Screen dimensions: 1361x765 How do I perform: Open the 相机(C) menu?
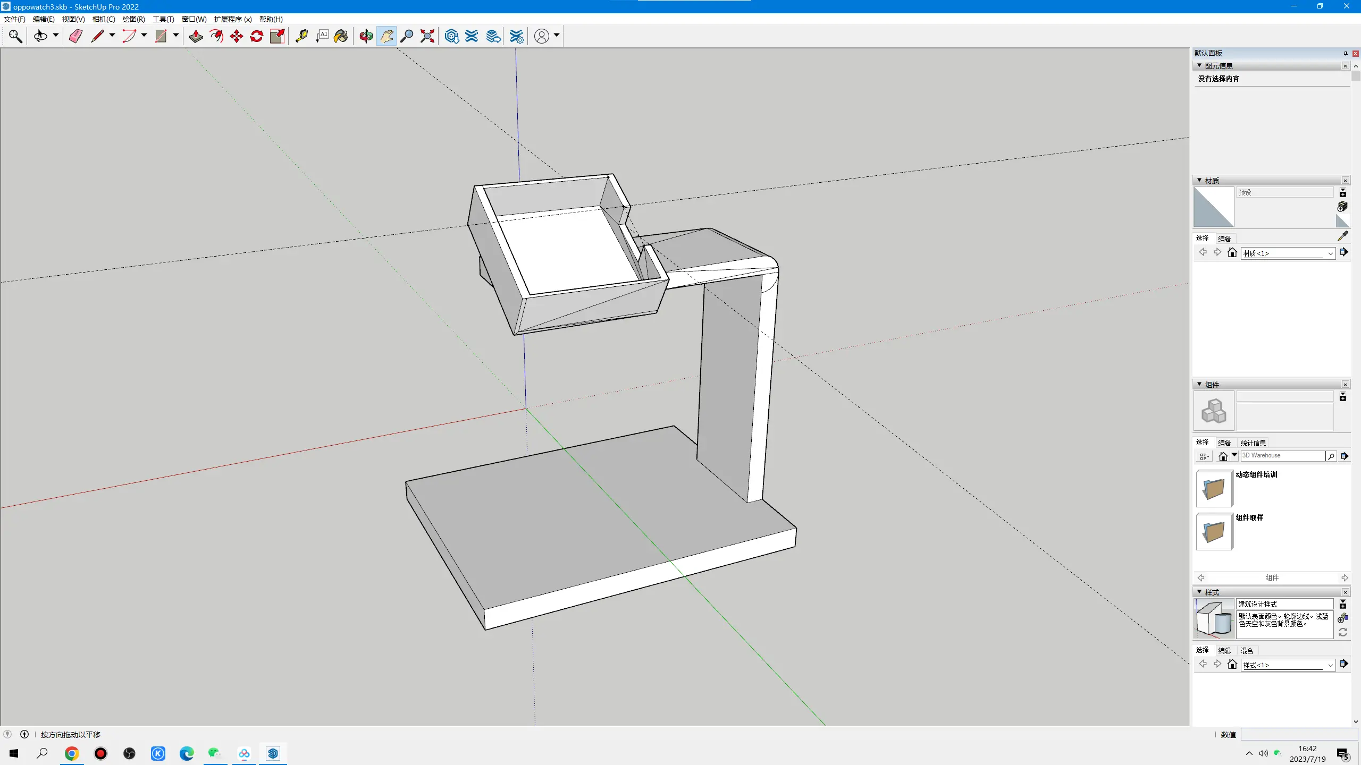104,19
